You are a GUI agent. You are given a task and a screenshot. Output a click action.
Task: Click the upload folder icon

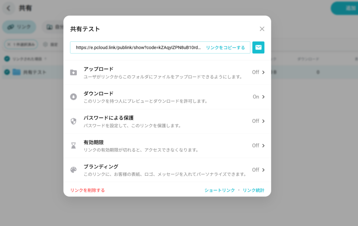pyautogui.click(x=73, y=73)
